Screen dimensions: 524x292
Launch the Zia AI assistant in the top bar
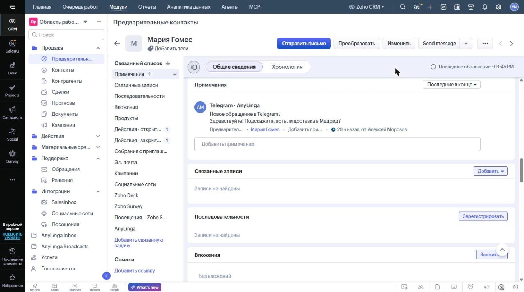click(x=417, y=7)
